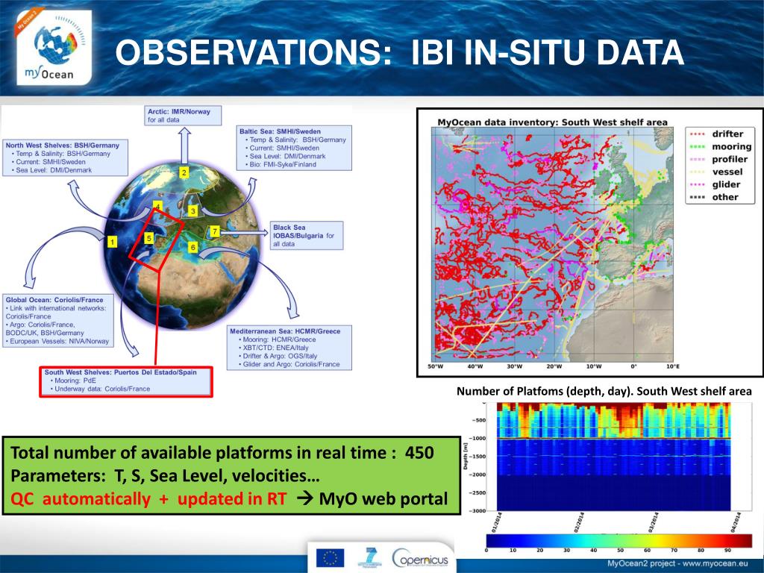Select yellow region marker 1 on the globe
764x573 pixels.
(113, 242)
